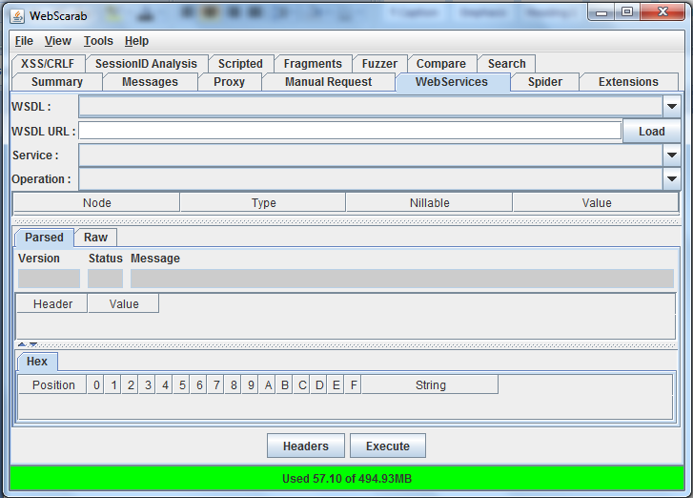Click the Status field
The image size is (693, 498).
click(x=105, y=279)
